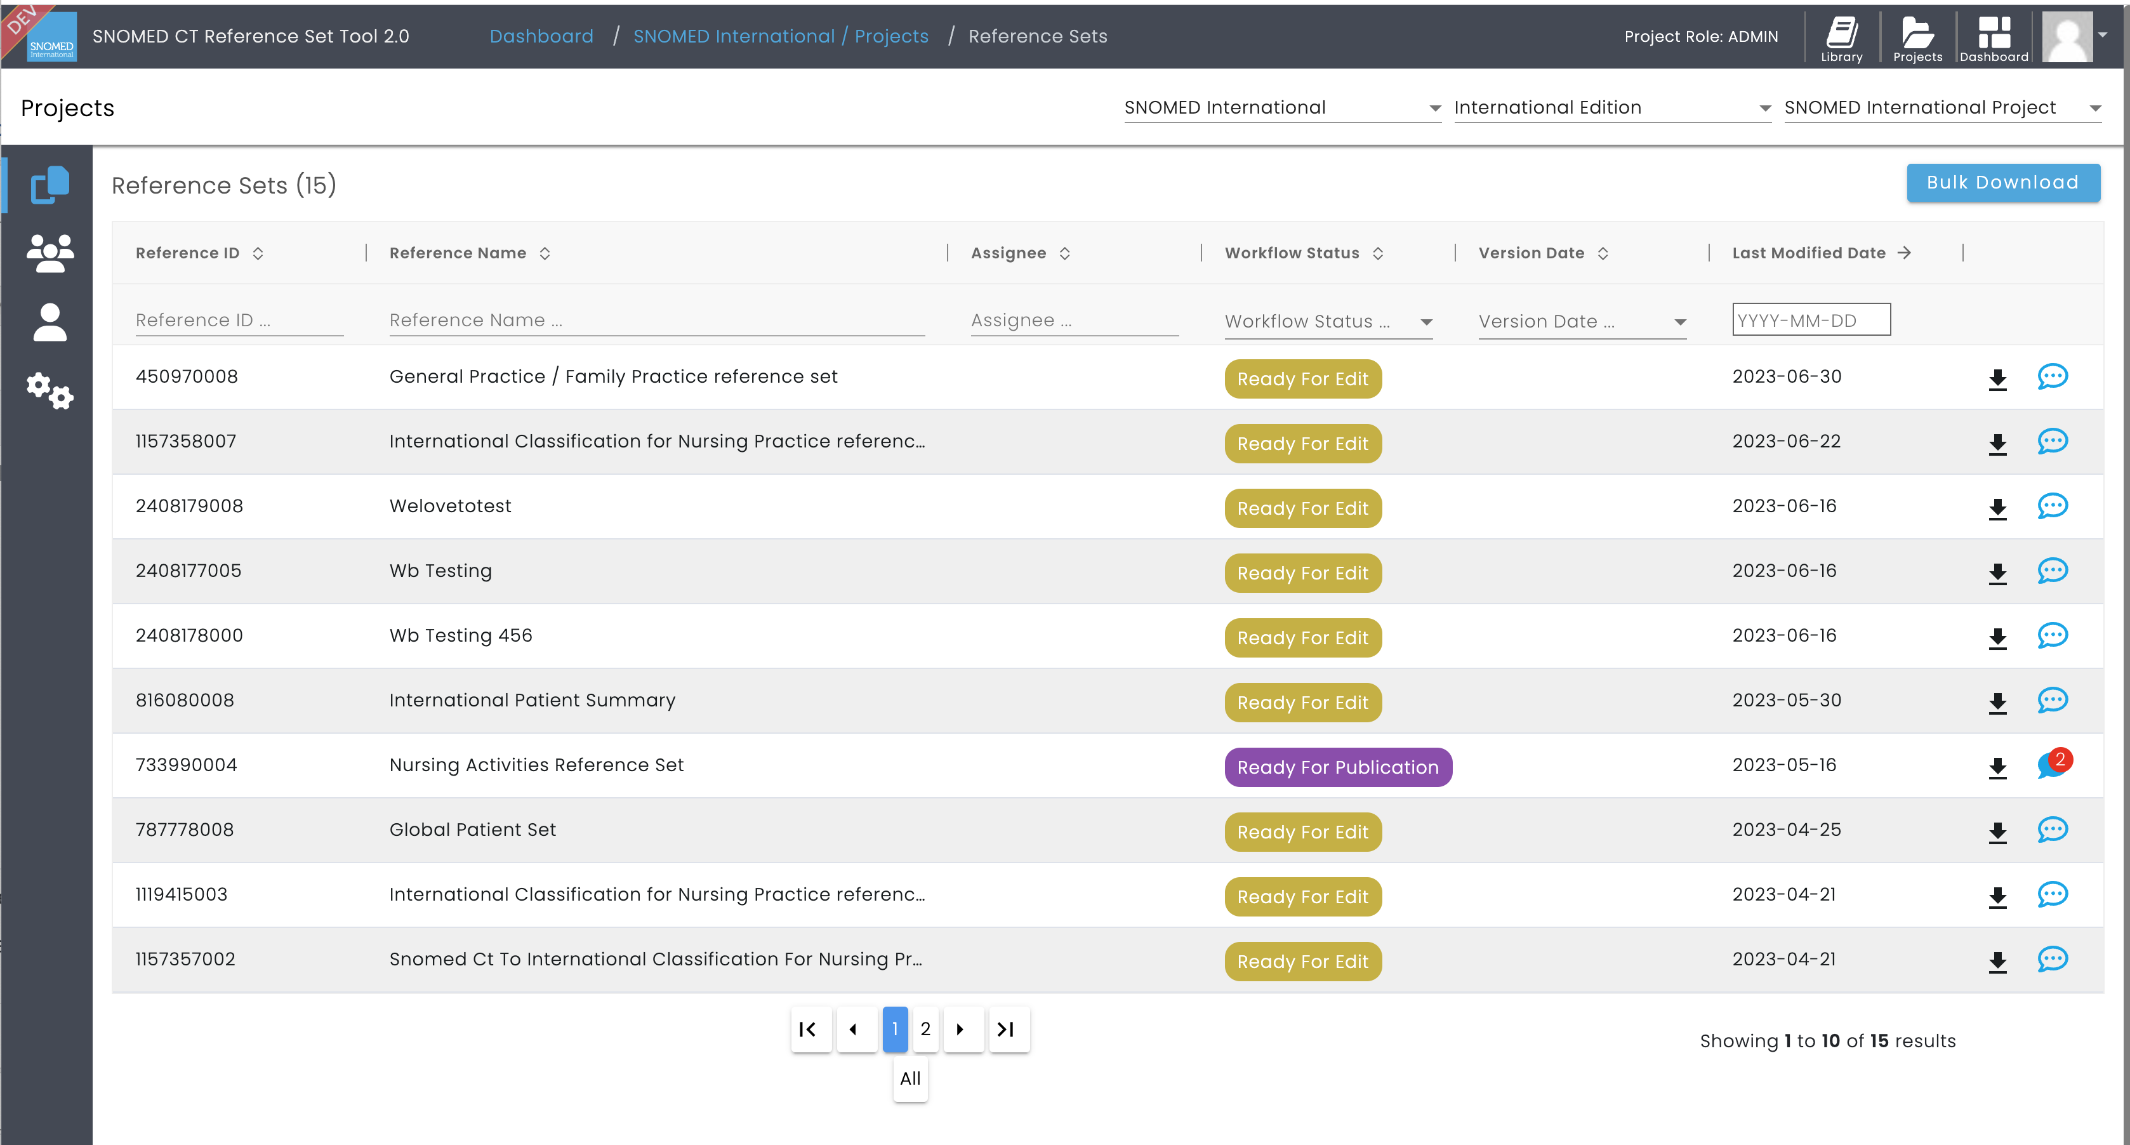
Task: Click the Bulk Download button
Action: (2002, 183)
